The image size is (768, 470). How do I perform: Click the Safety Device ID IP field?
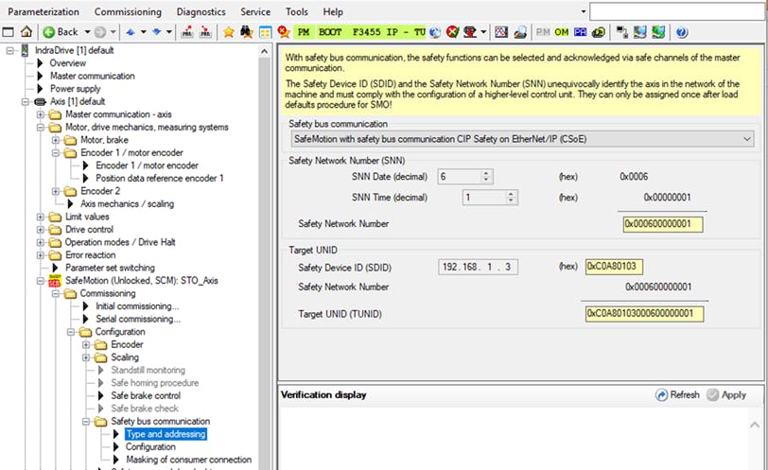(478, 267)
